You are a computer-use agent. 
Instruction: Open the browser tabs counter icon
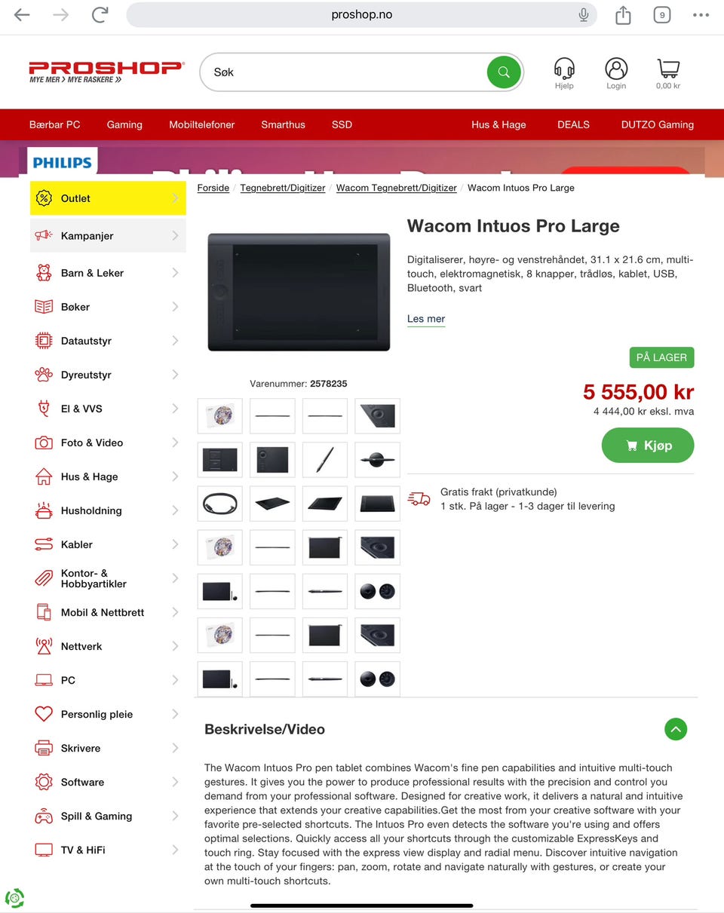662,15
